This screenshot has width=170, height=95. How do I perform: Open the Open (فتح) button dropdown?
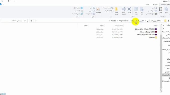coord(92,8)
